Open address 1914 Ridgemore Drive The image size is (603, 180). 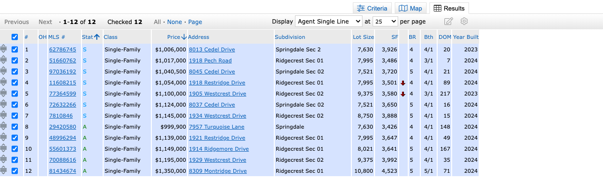tap(219, 149)
